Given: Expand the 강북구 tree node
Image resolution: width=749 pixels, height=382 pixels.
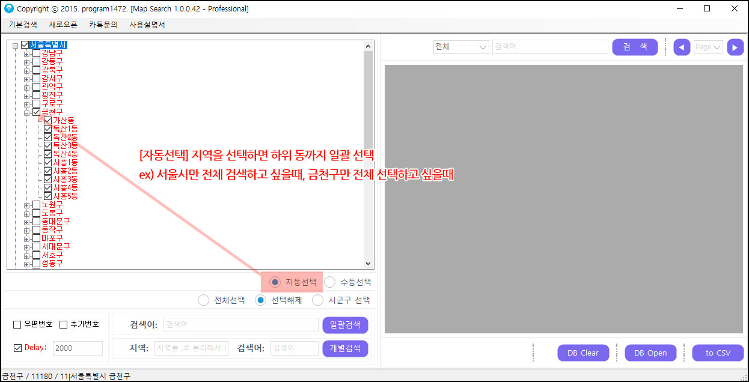Looking at the screenshot, I should (x=26, y=70).
